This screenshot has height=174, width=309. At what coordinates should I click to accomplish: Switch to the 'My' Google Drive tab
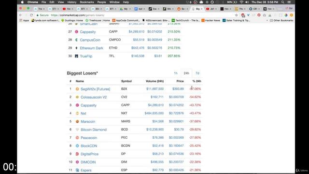(125, 9)
